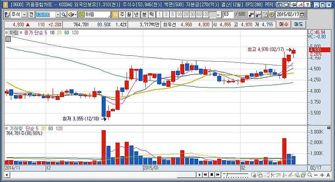This screenshot has height=182, width=335.
Task: Click the 30 interval button
Action: tap(193, 14)
